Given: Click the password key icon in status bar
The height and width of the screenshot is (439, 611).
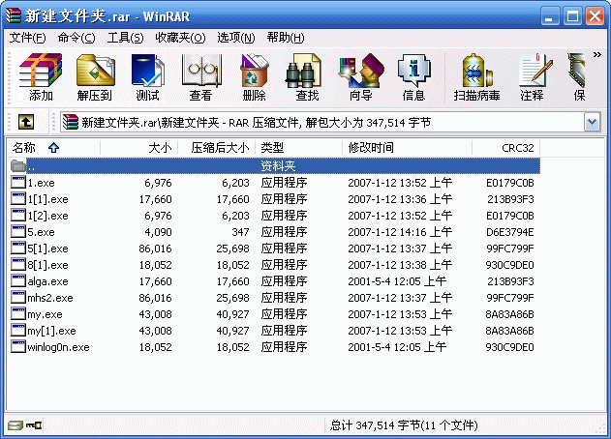Looking at the screenshot, I should pos(34,425).
